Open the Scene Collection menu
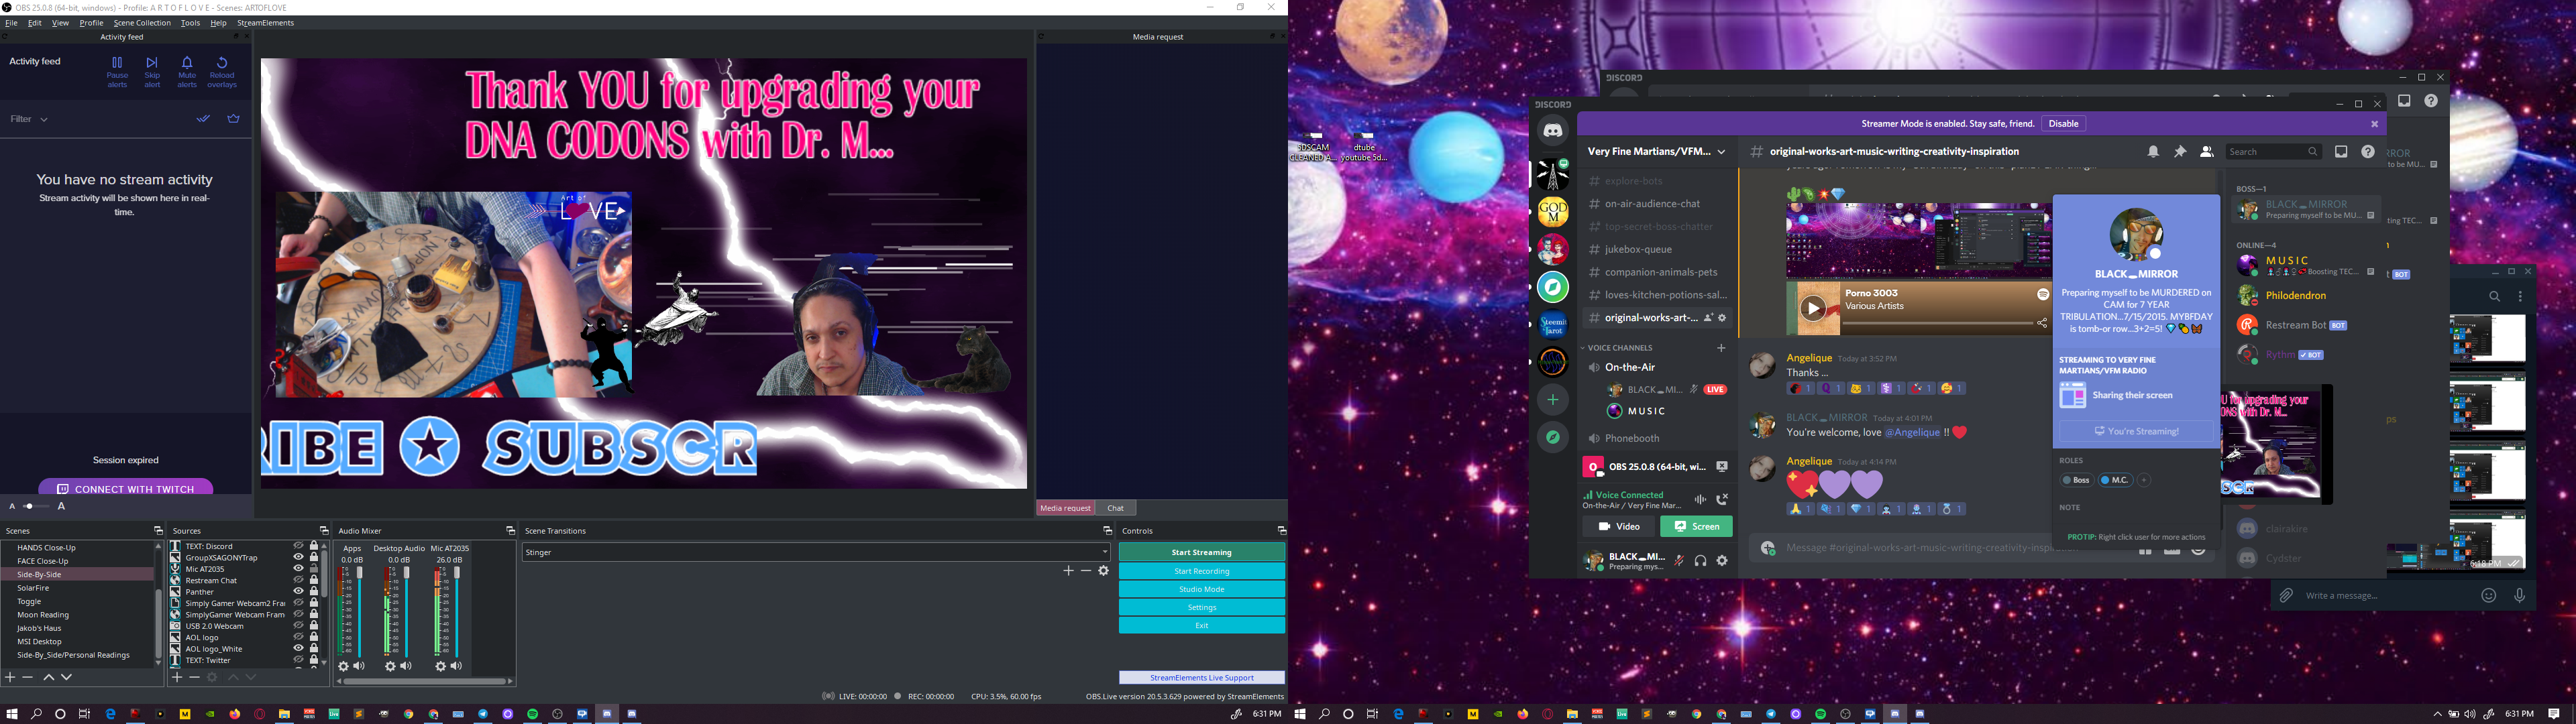Screen dimensions: 2576x724 (x=142, y=23)
